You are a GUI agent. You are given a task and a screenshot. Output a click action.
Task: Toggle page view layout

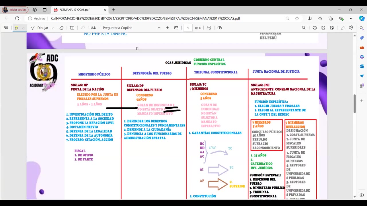tap(220, 28)
